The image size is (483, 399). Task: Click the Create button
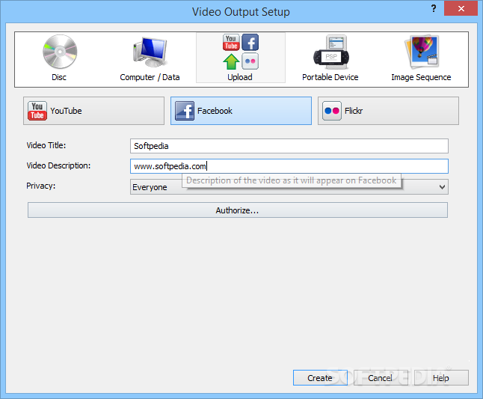[x=320, y=378]
